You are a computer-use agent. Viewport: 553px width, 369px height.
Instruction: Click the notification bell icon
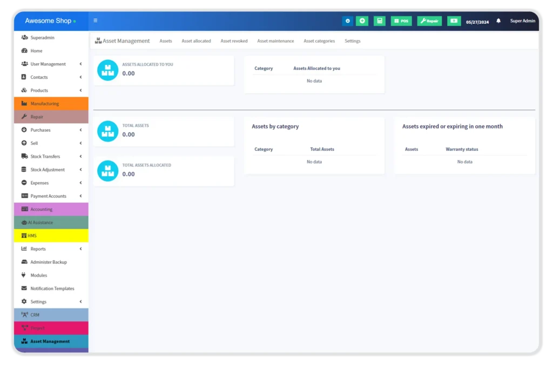tap(498, 21)
